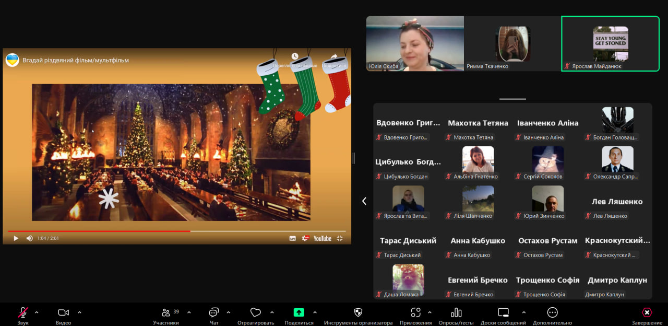Click the YouTube logo in the player

pos(323,238)
